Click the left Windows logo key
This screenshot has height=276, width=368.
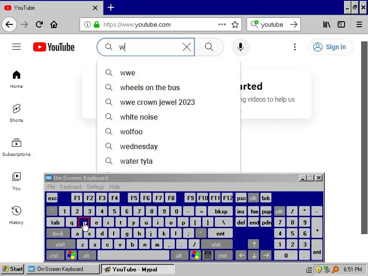[x=71, y=255]
